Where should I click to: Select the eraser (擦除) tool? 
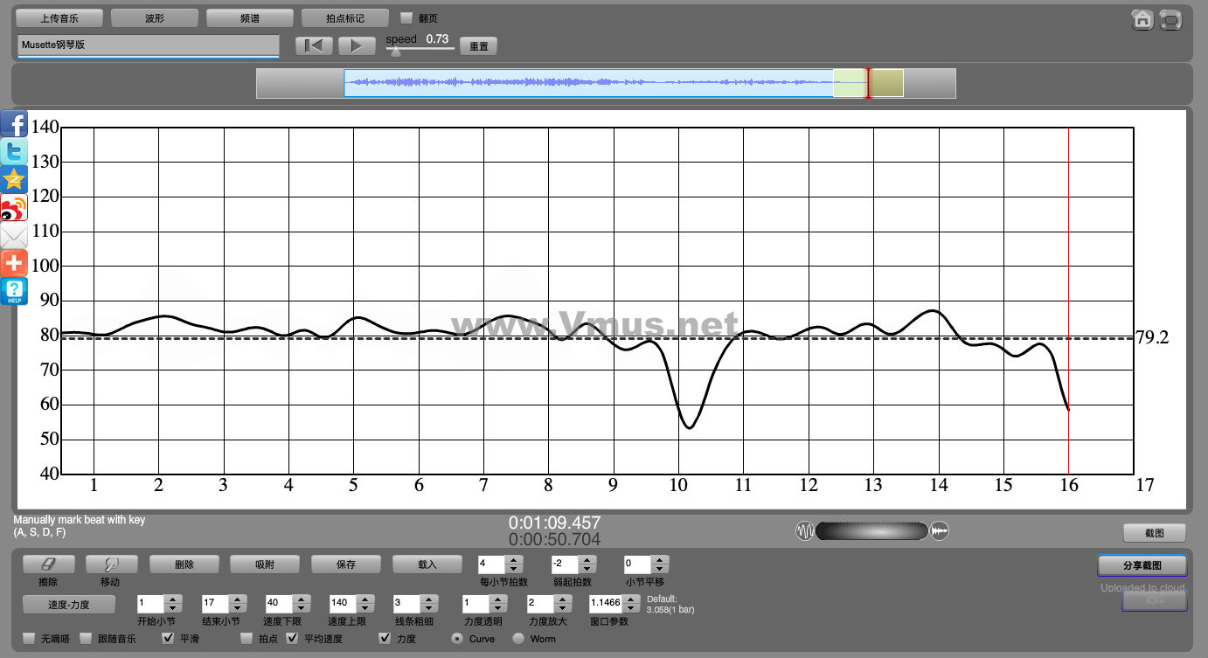coord(48,564)
